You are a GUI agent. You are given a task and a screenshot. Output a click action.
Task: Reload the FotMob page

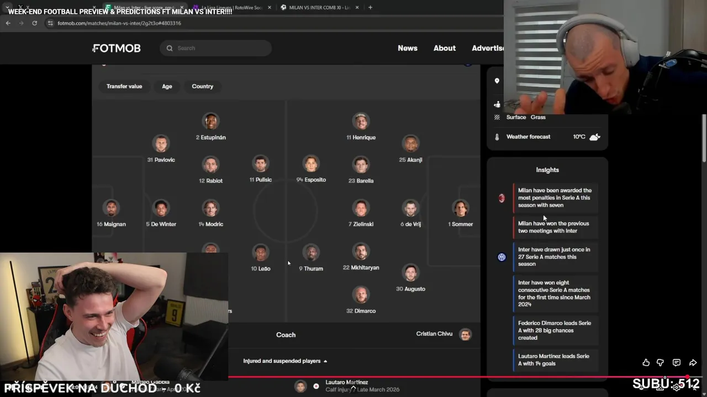(34, 23)
